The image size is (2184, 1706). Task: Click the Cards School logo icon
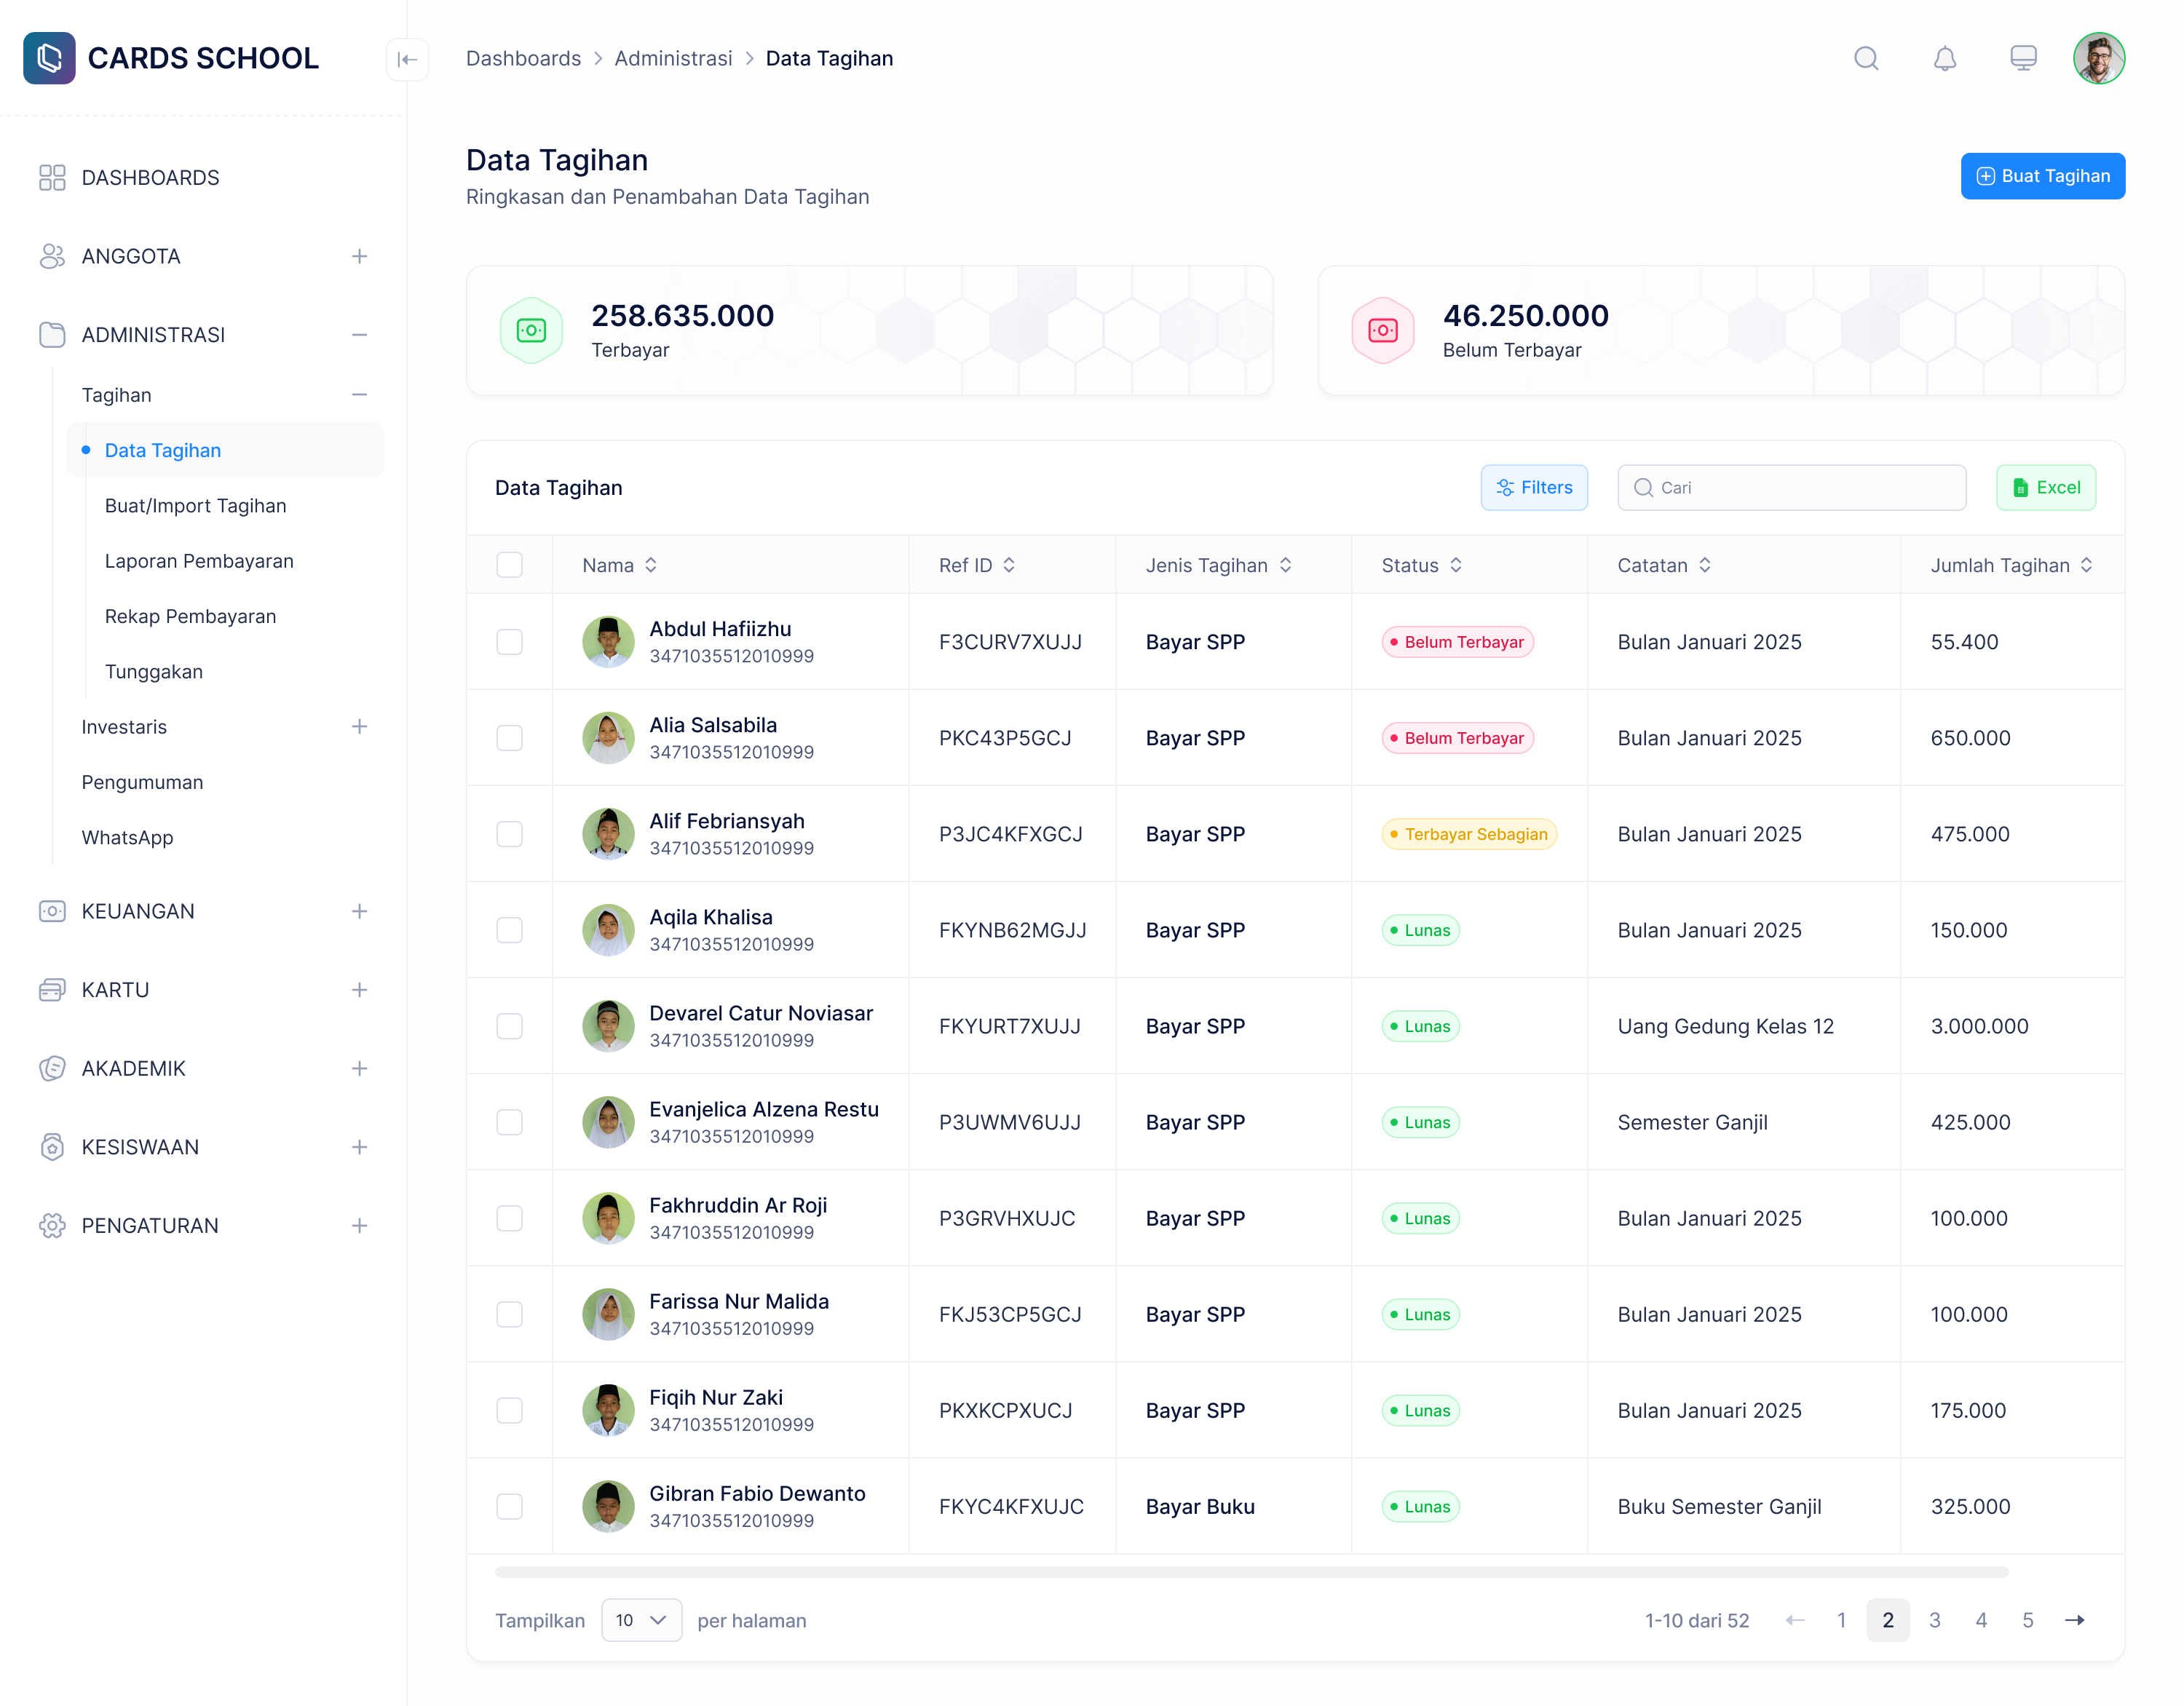tap(50, 58)
